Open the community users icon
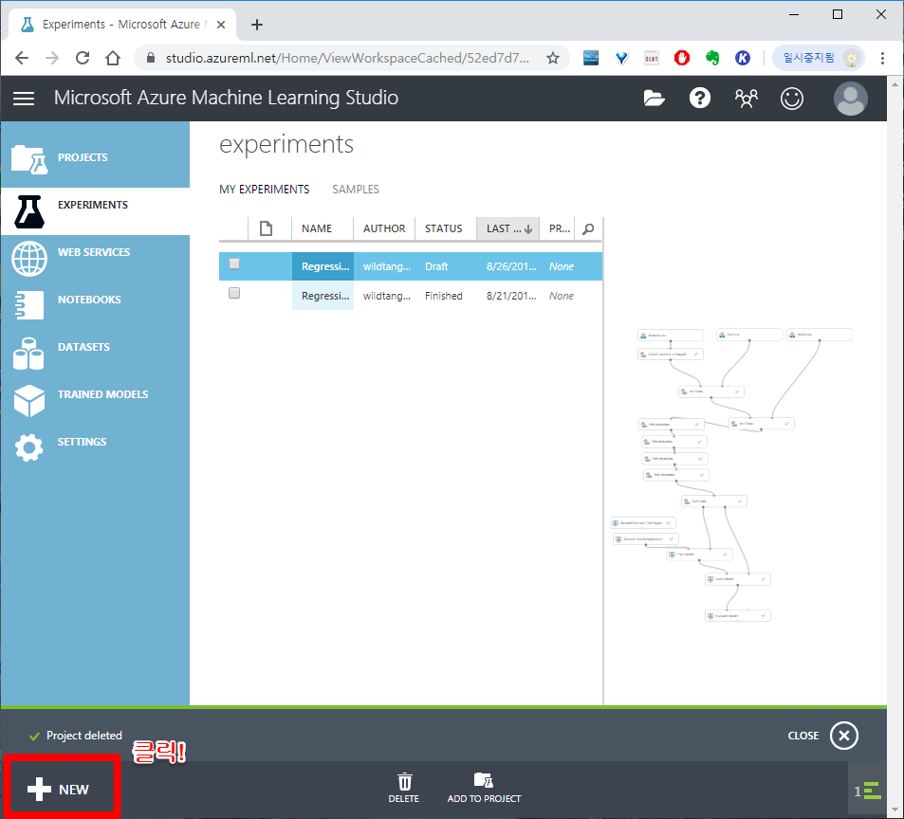Image resolution: width=904 pixels, height=819 pixels. click(746, 99)
